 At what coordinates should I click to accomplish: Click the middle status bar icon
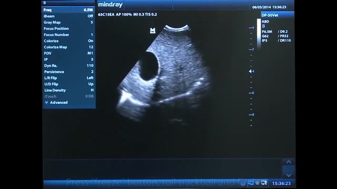pos(257,183)
